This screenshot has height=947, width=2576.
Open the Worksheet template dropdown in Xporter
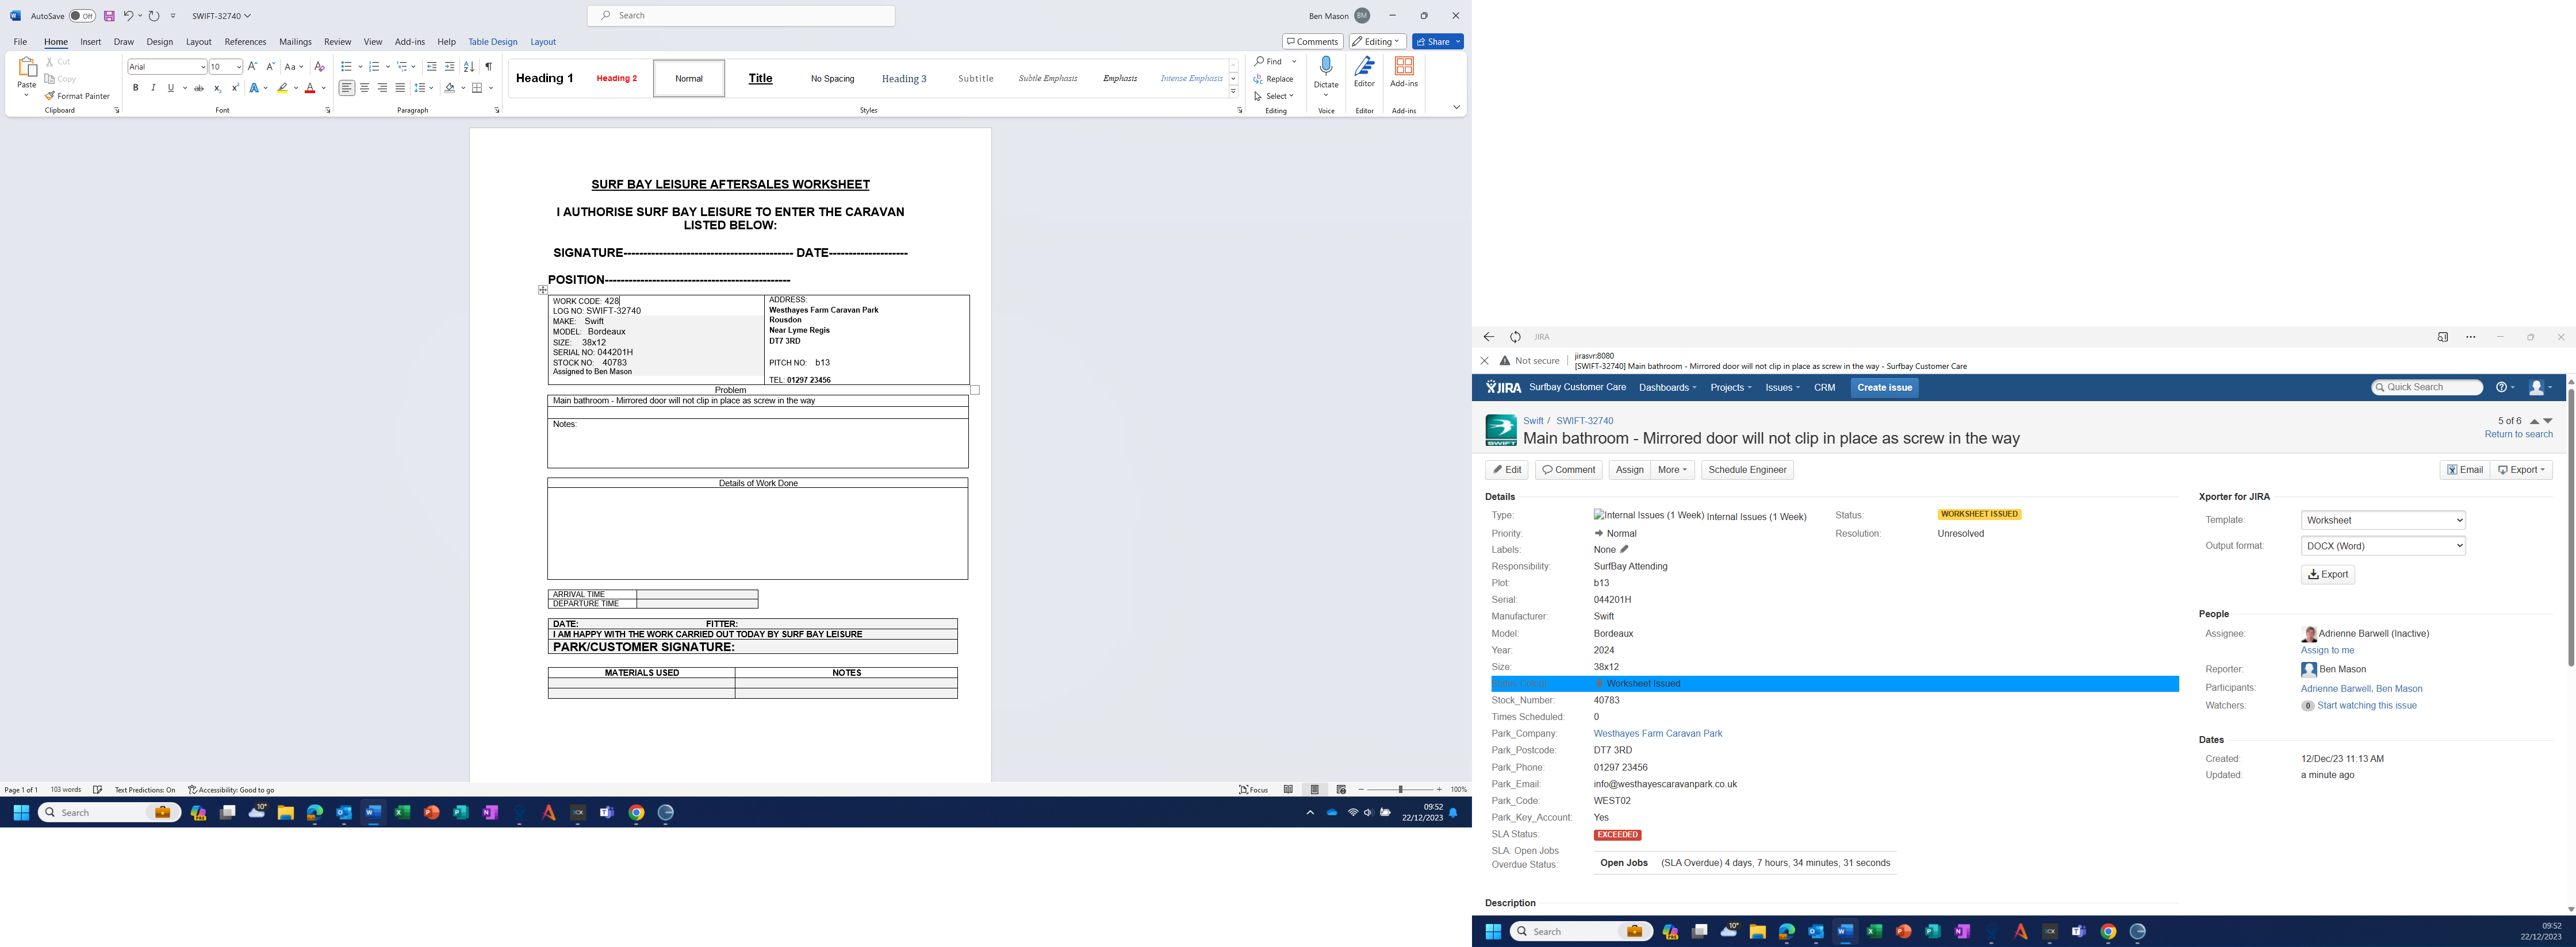pyautogui.click(x=2382, y=521)
